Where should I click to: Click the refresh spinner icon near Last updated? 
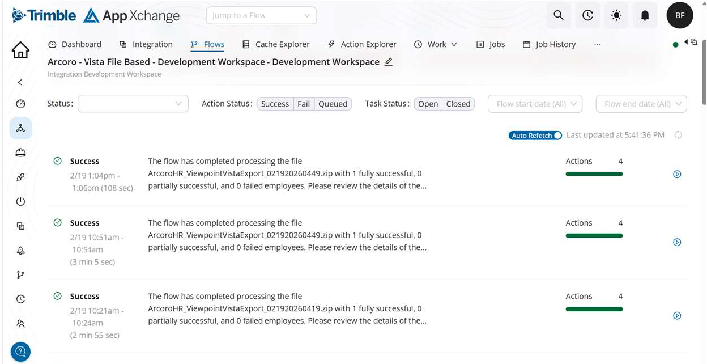click(x=678, y=135)
